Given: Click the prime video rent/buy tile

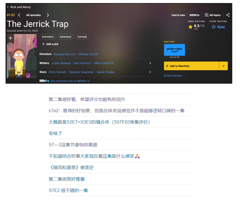Looking at the screenshot, I should [x=174, y=50].
